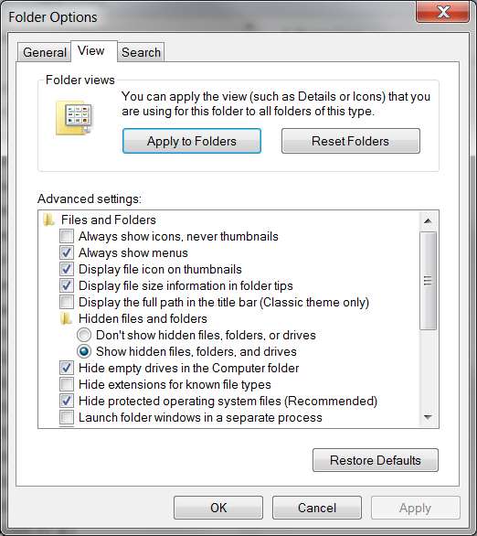Enable Always show icons, never thumbnails
Screen dimensions: 477x536
point(67,236)
